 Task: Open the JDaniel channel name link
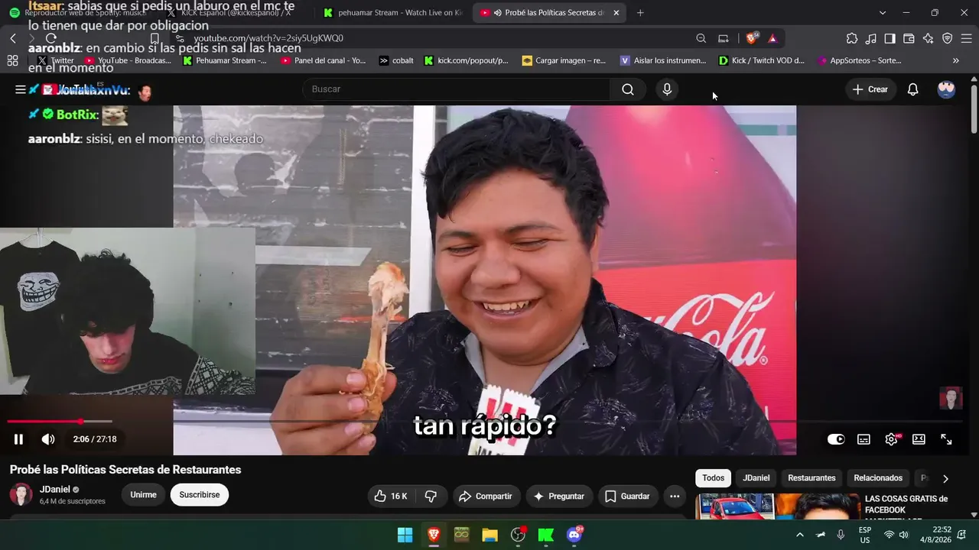[54, 489]
